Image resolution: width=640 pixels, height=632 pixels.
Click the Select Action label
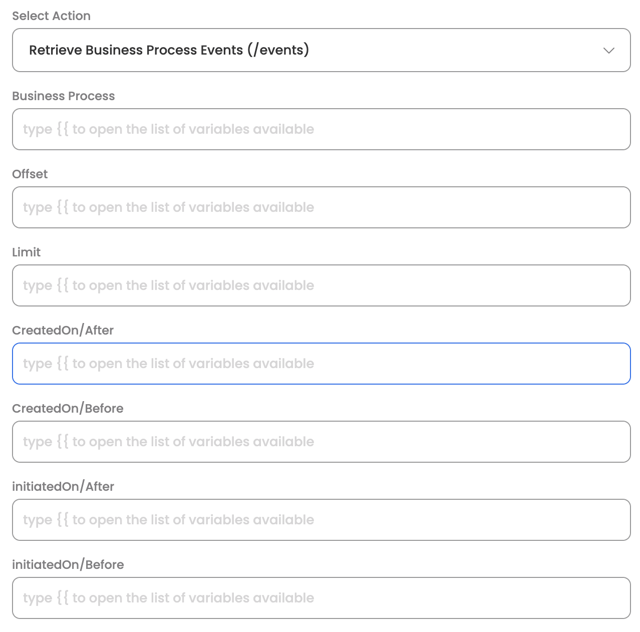51,16
